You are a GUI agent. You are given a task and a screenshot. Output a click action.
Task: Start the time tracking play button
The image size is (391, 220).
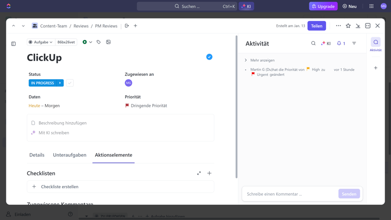click(x=85, y=42)
